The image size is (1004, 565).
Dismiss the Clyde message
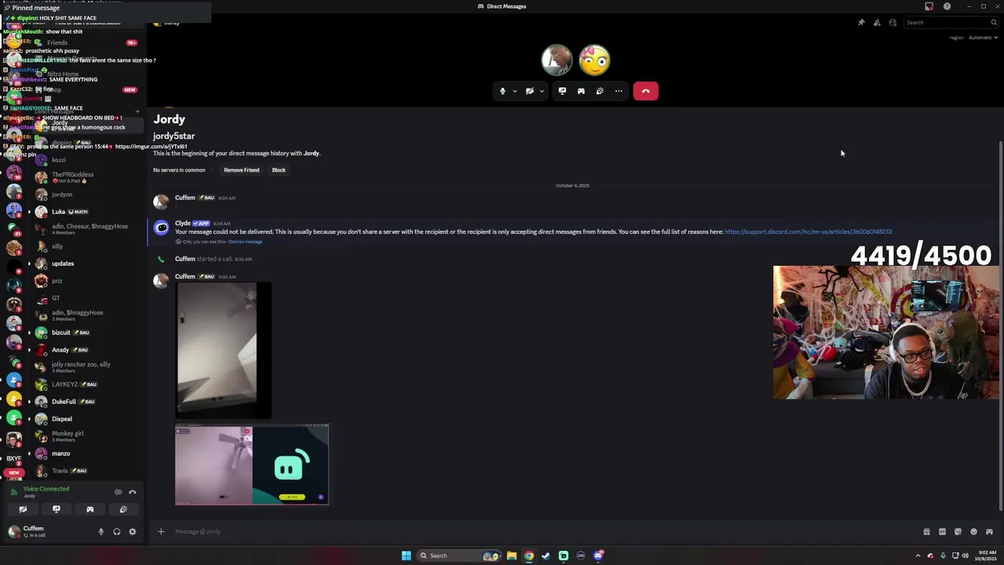(245, 242)
